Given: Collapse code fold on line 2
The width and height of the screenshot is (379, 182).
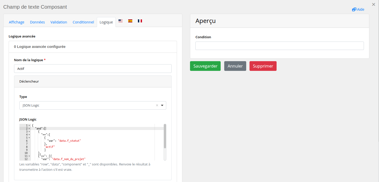Looking at the screenshot, I should 29,128.
